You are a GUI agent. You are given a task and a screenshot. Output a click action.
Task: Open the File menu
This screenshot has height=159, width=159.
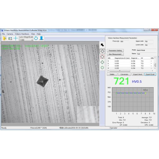tap(3, 34)
